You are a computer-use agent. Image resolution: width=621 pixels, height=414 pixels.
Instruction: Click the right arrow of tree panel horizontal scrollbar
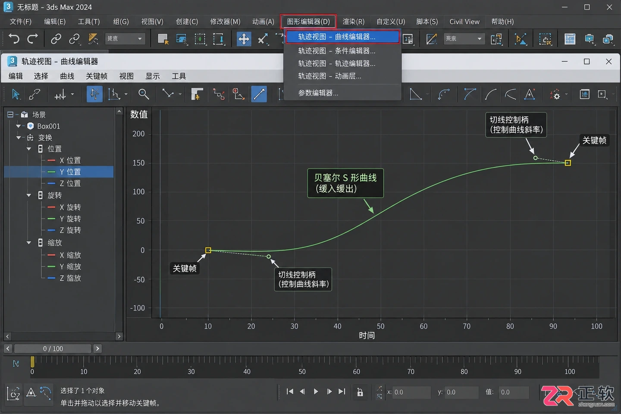pos(119,336)
